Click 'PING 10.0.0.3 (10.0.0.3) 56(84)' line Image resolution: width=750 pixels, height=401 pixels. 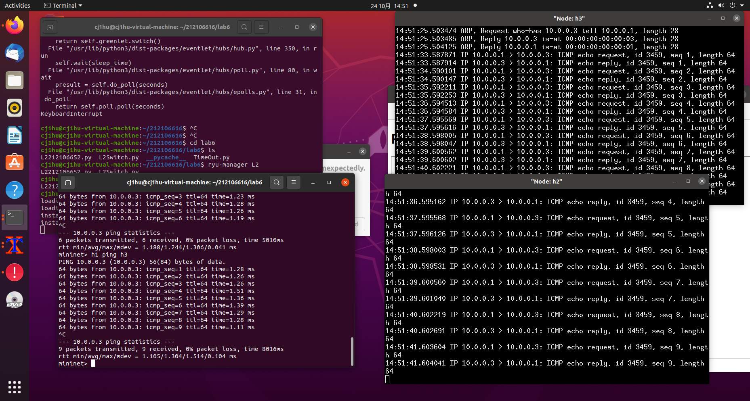tap(142, 262)
